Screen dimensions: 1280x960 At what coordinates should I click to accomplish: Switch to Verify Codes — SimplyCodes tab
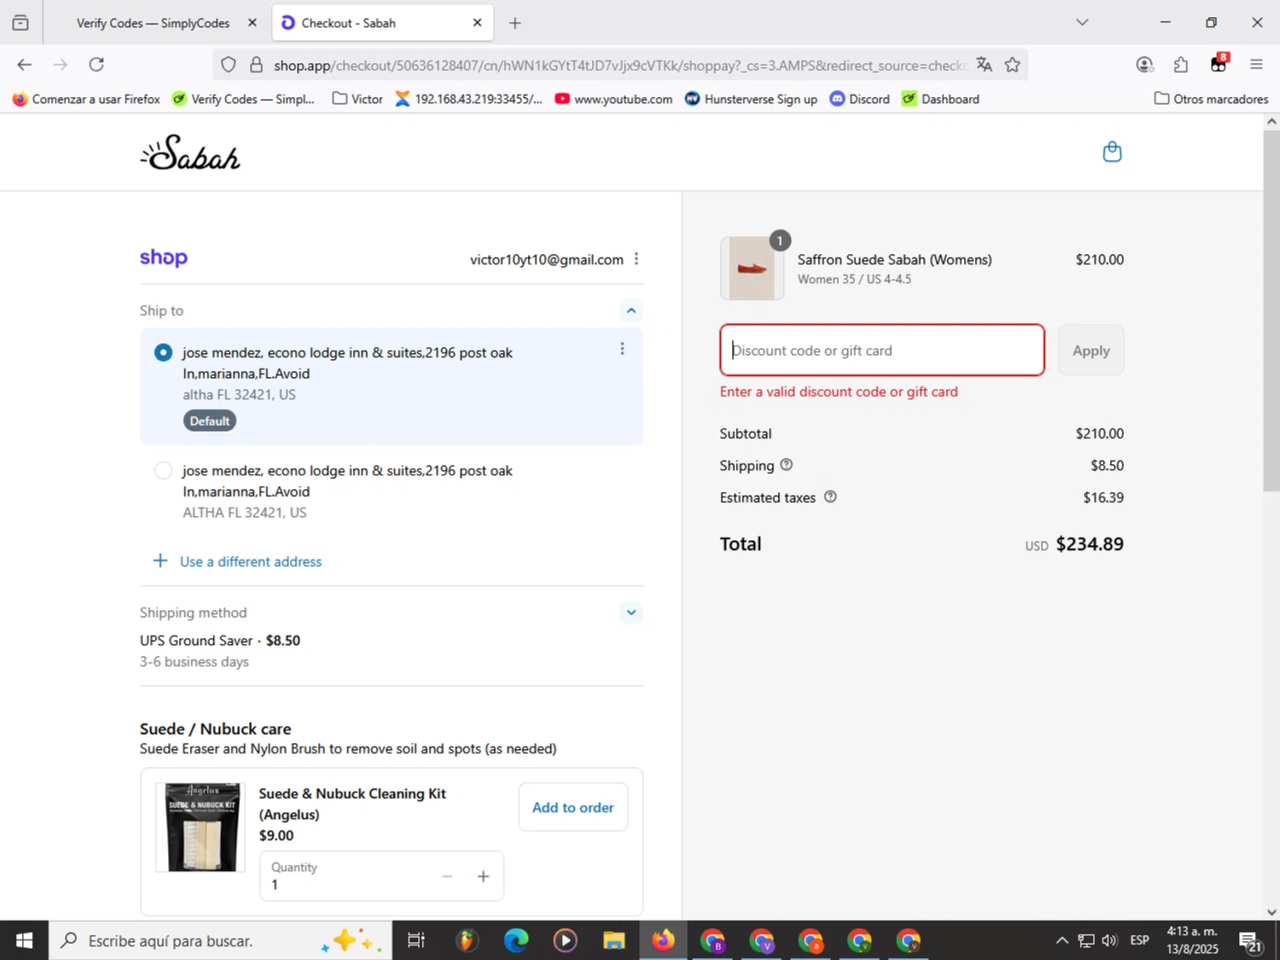154,23
